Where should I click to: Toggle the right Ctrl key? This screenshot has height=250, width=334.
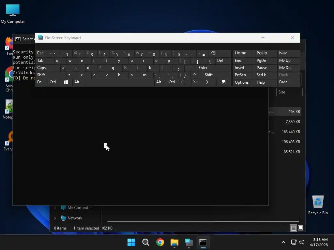173,82
